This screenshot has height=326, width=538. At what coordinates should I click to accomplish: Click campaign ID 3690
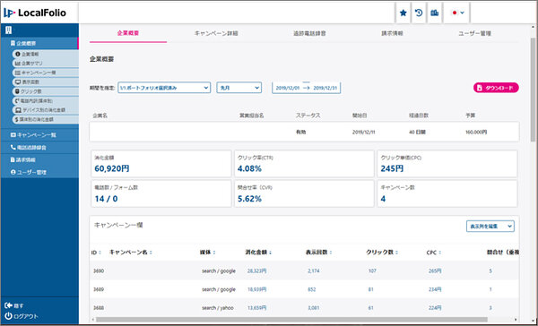pos(99,270)
